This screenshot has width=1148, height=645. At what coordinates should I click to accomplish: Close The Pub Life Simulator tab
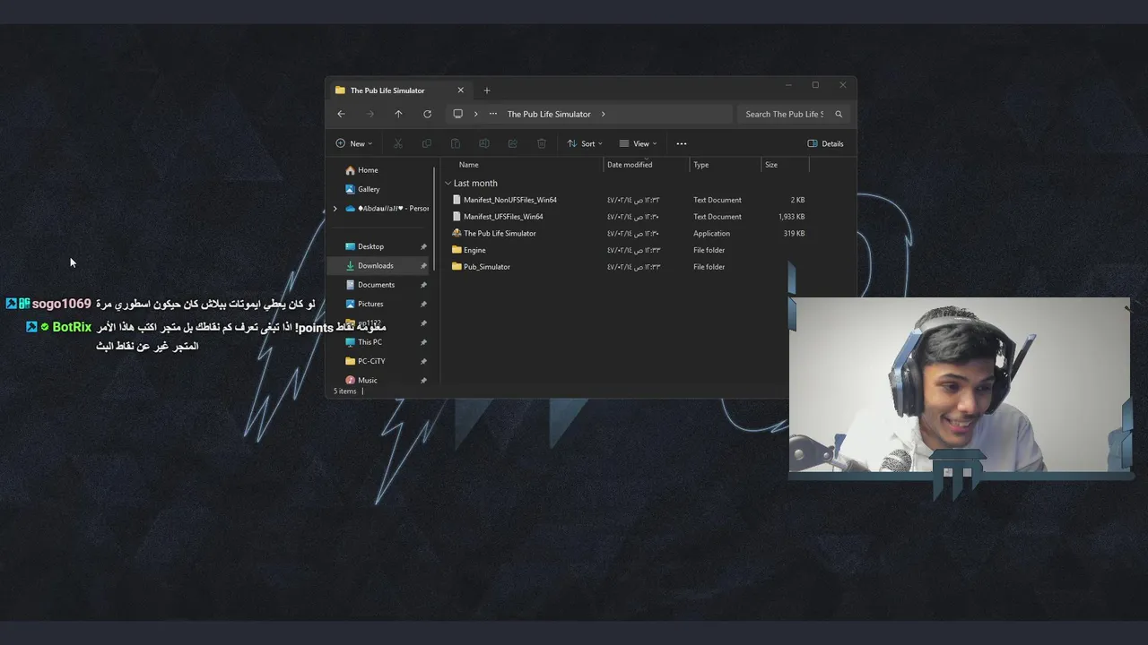(461, 90)
